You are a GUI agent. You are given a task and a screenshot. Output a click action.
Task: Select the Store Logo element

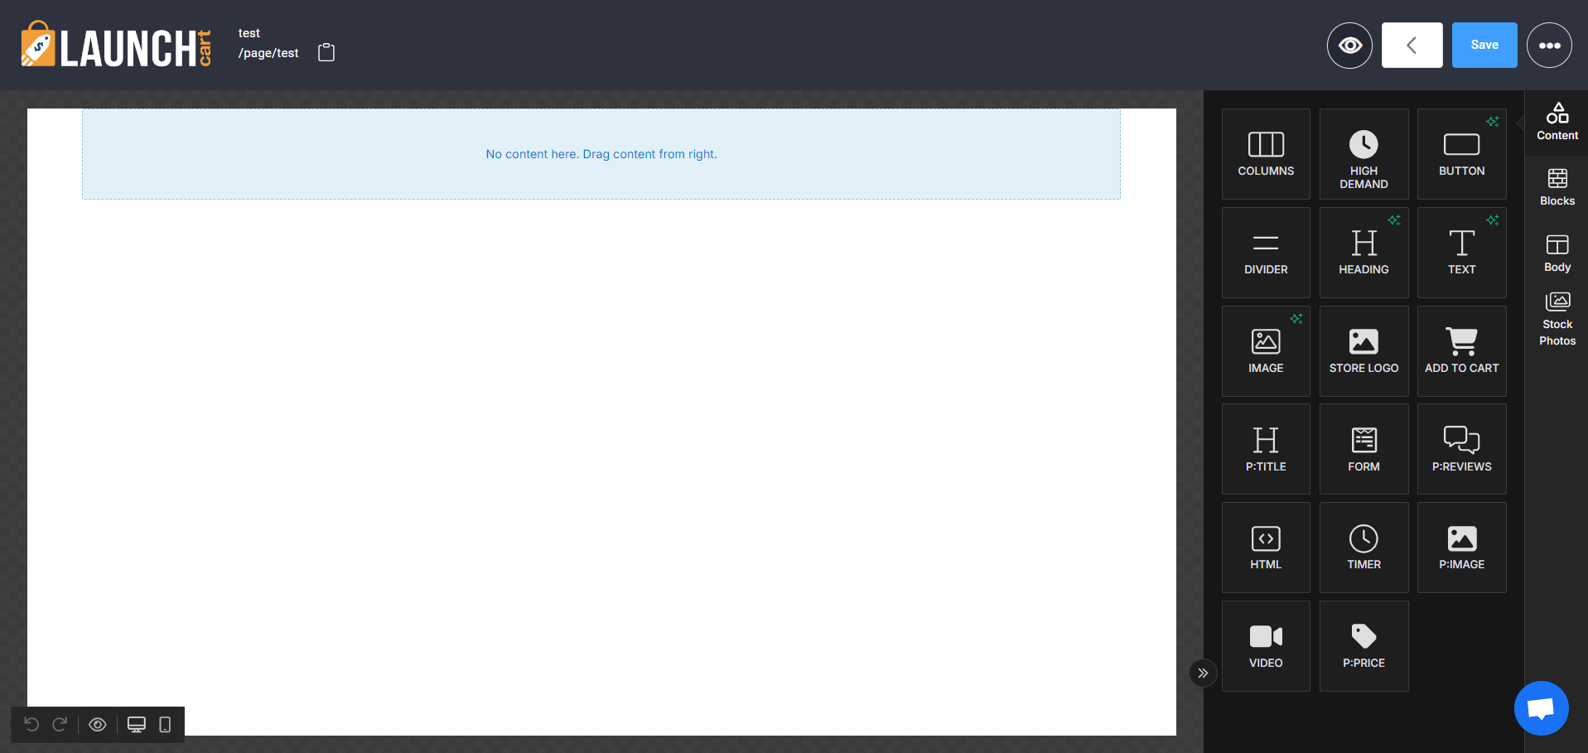click(x=1364, y=351)
